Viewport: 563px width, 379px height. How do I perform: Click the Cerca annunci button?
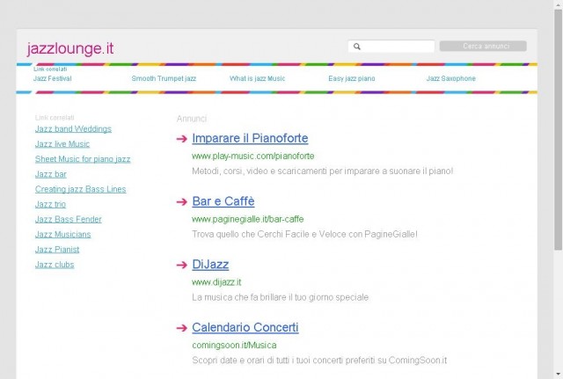coord(483,46)
